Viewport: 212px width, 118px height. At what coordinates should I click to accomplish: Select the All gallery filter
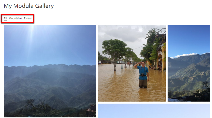pyautogui.click(x=5, y=18)
